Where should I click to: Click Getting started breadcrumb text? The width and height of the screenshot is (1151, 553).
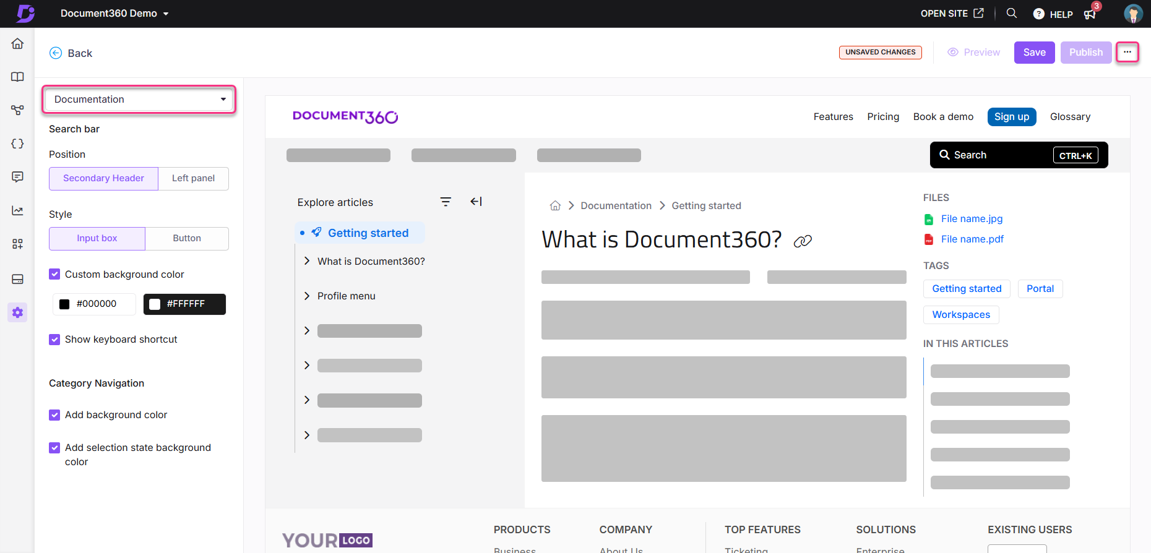(706, 205)
